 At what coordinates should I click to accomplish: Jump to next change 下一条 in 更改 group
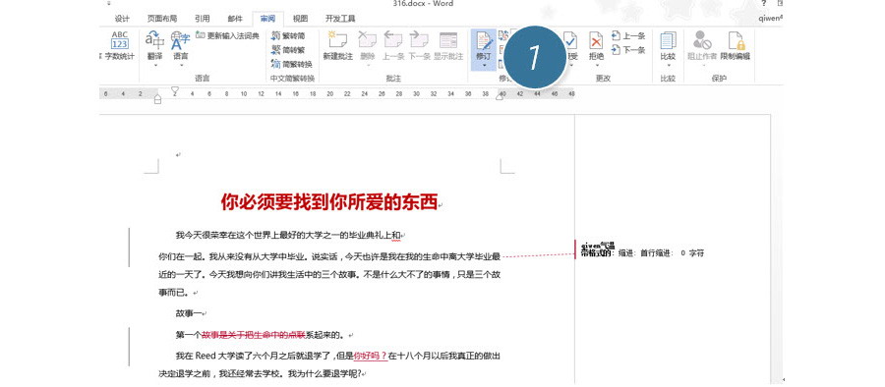tap(628, 50)
